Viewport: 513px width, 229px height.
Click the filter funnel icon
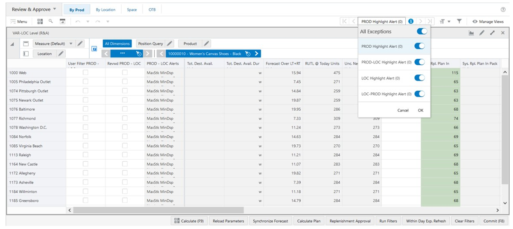pyautogui.click(x=459, y=21)
